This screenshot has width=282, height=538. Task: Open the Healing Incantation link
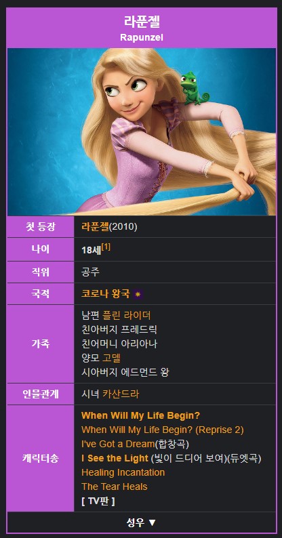click(123, 472)
